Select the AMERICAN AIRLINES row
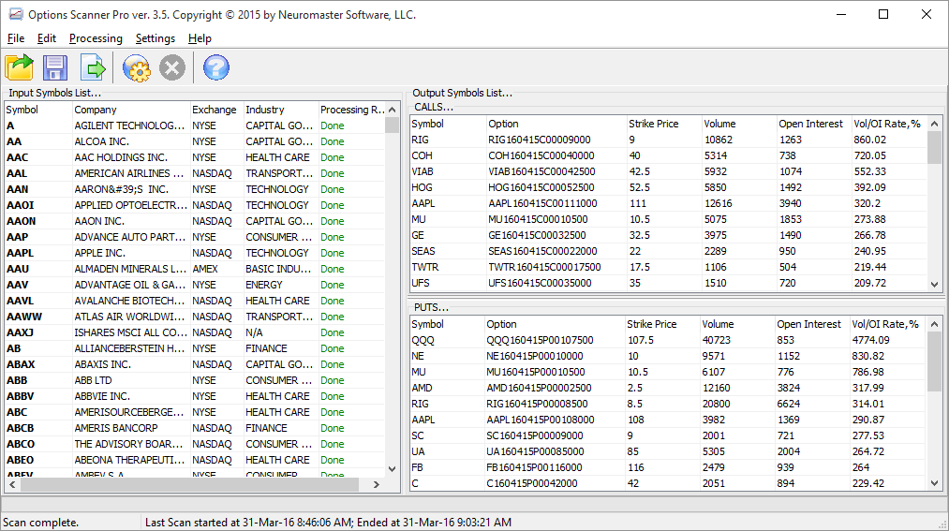This screenshot has width=949, height=531. 194,173
